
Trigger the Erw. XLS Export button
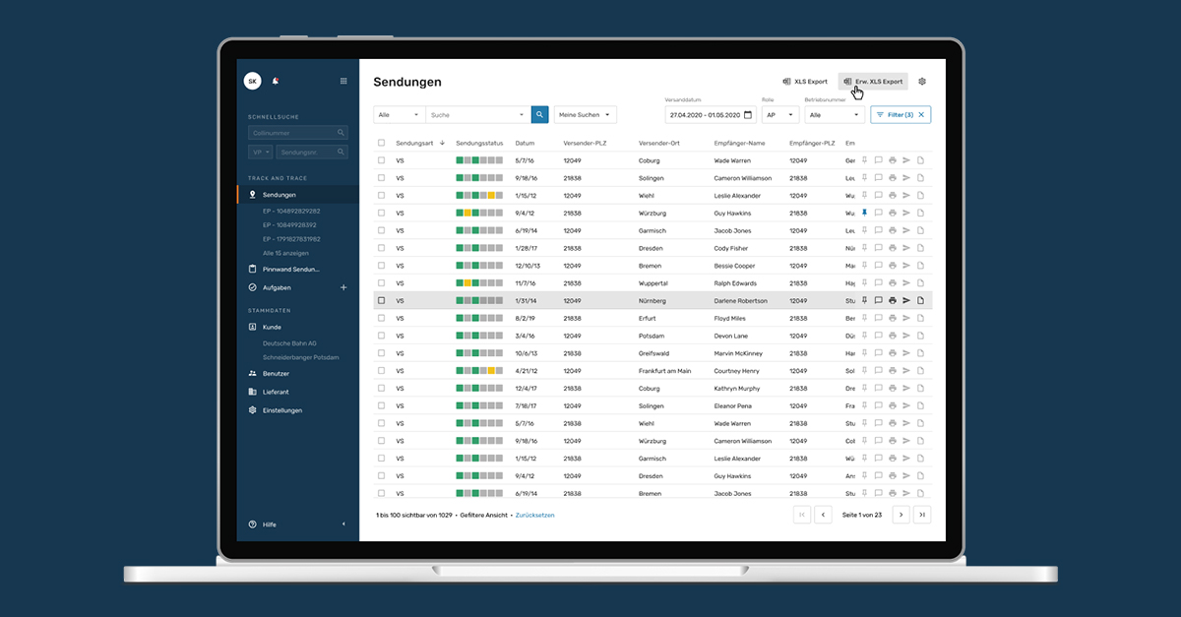pyautogui.click(x=873, y=81)
